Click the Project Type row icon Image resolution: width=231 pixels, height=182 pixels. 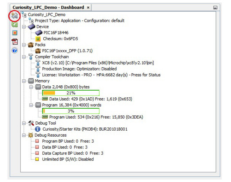pos(31,21)
